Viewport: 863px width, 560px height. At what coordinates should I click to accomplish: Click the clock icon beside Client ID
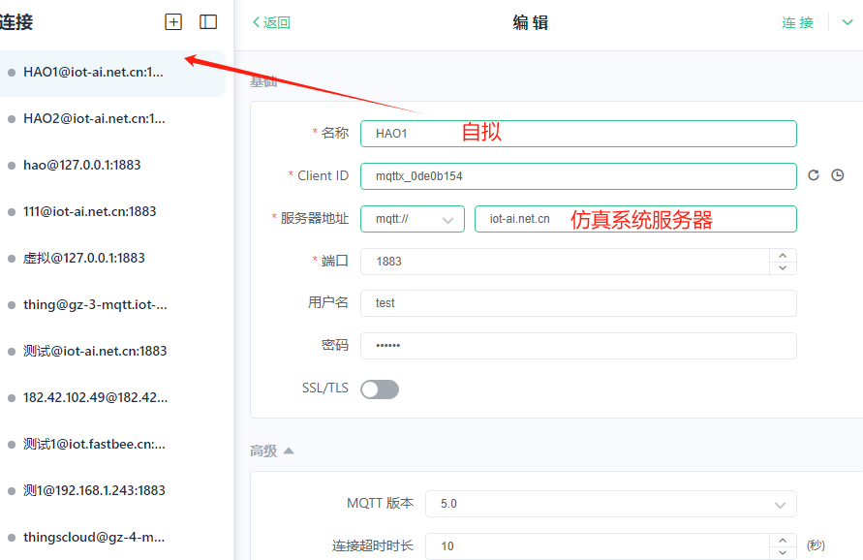pyautogui.click(x=838, y=175)
